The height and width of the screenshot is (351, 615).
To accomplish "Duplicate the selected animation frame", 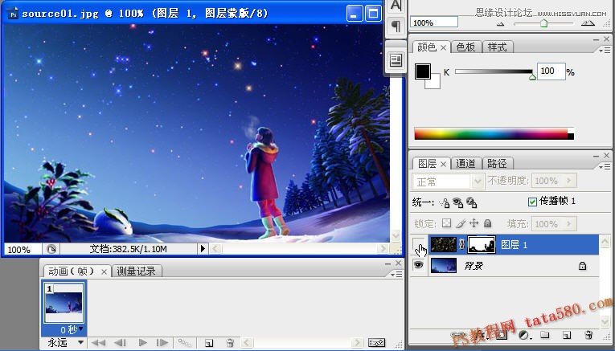I will 209,343.
